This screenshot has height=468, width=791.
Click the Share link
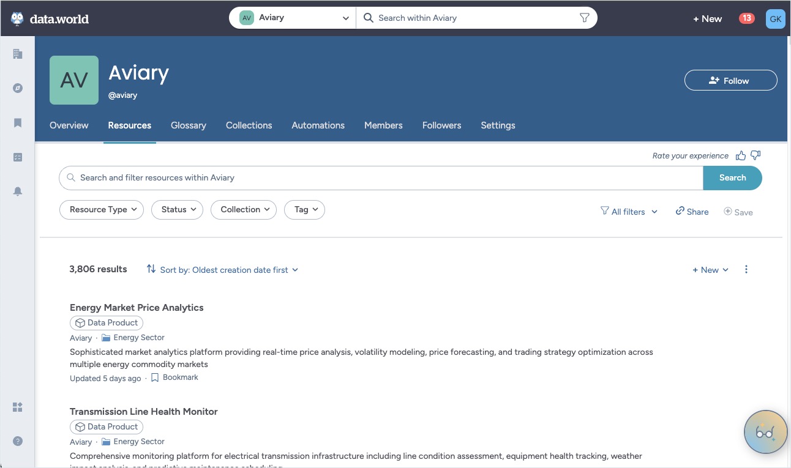pos(692,212)
